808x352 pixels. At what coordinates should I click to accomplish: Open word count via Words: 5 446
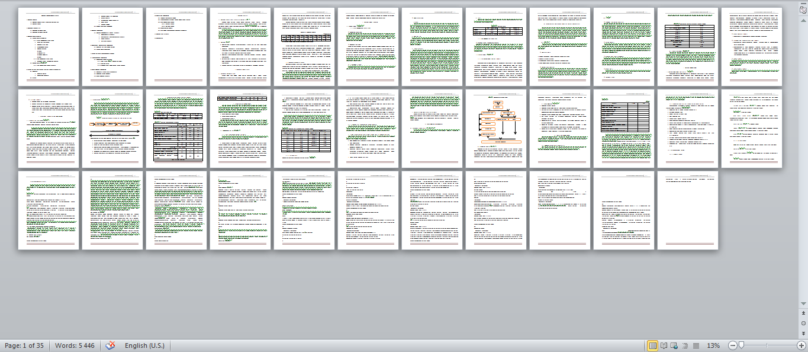tap(75, 345)
